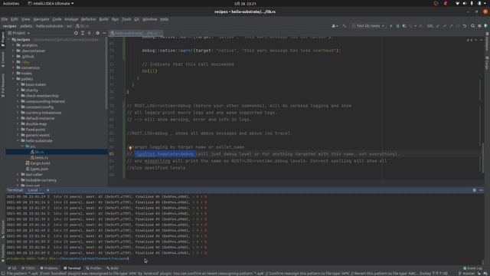Open the File menu
Screen dimensions: 490x276
(5, 19)
